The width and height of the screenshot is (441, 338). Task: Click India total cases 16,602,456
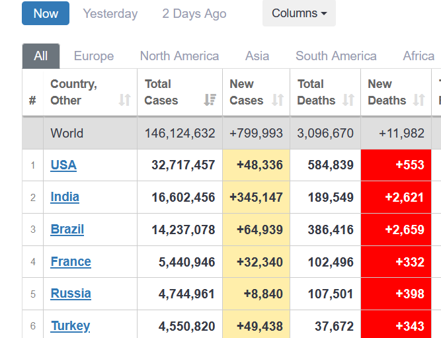[183, 197]
